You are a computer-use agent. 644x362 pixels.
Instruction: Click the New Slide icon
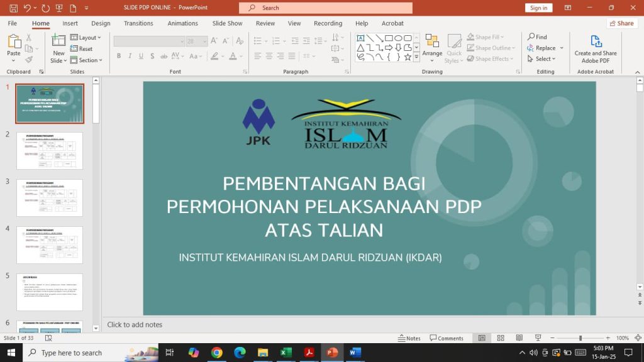point(58,41)
